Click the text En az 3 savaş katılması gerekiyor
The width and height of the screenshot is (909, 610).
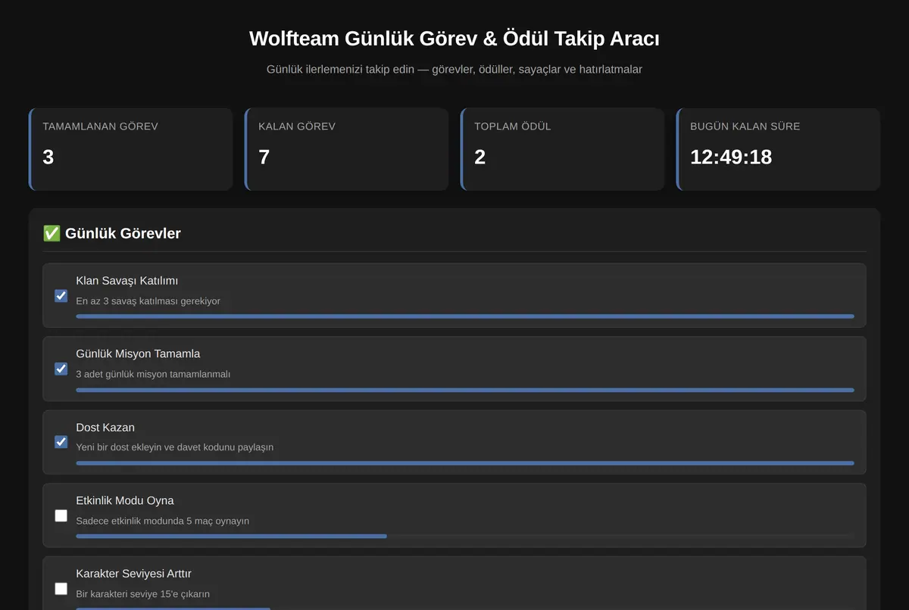coord(148,301)
